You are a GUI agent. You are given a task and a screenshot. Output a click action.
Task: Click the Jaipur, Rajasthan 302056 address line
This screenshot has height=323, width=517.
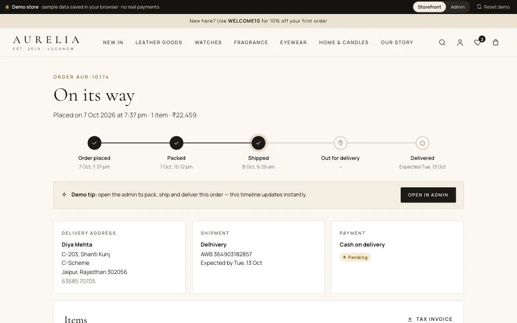[x=94, y=272]
